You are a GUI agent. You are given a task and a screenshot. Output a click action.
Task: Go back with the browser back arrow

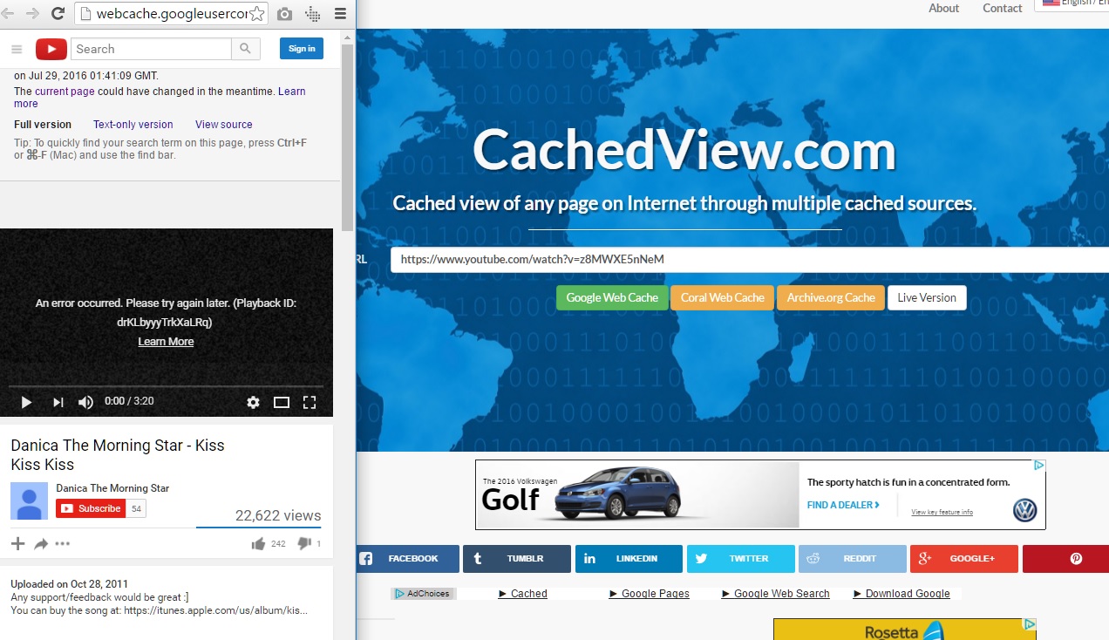click(x=7, y=13)
